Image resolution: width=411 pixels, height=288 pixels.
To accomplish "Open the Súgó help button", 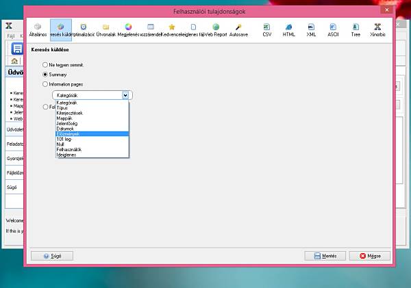I will point(52,256).
